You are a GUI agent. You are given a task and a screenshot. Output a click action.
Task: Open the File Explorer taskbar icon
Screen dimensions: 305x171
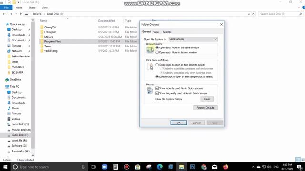(182, 167)
